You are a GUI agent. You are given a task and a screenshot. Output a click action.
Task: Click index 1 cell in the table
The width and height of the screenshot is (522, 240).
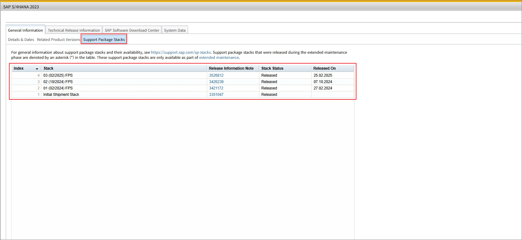coord(26,95)
